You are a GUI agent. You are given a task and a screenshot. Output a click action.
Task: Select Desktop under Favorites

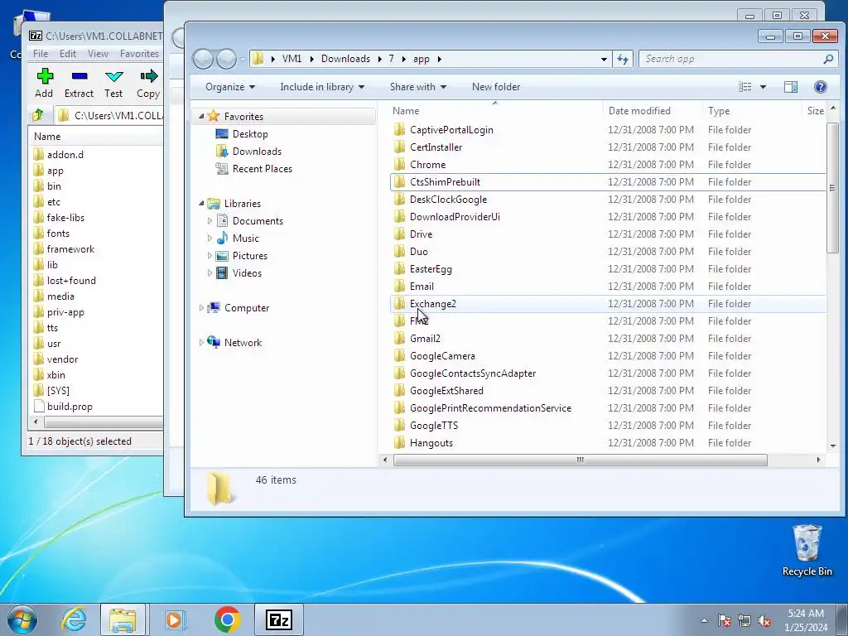pyautogui.click(x=250, y=134)
